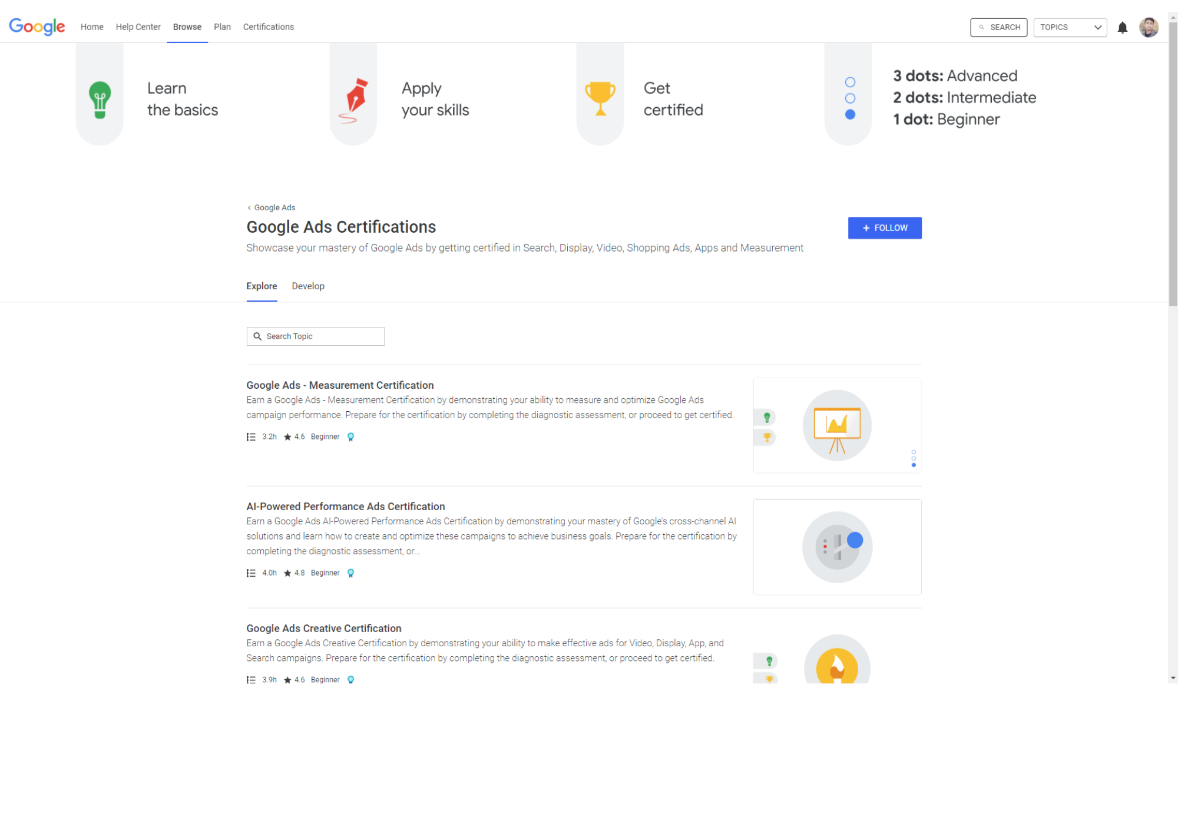The width and height of the screenshot is (1178, 833).
Task: Click the Beginner label in Creative Certification row
Action: (325, 679)
